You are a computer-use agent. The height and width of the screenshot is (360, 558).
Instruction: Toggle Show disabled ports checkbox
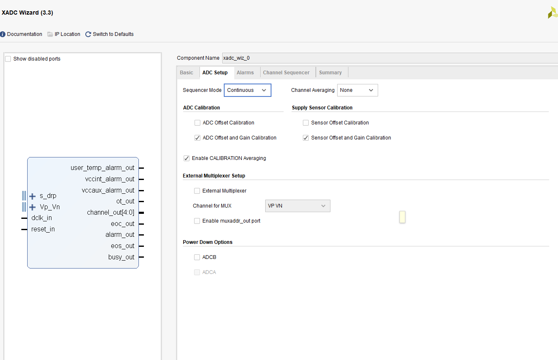(8, 59)
